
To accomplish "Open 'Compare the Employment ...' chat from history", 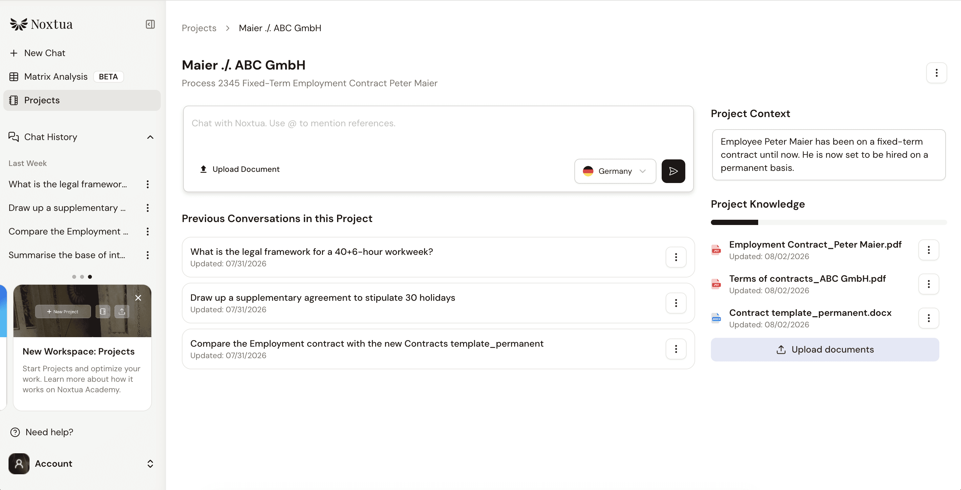I will coord(68,232).
